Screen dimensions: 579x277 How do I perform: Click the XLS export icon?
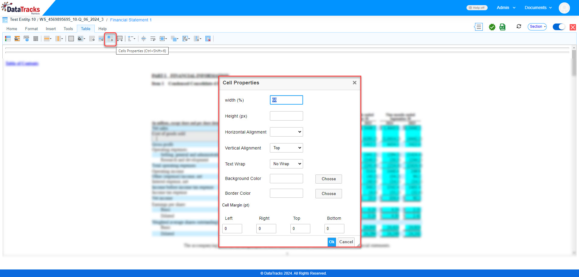[502, 27]
